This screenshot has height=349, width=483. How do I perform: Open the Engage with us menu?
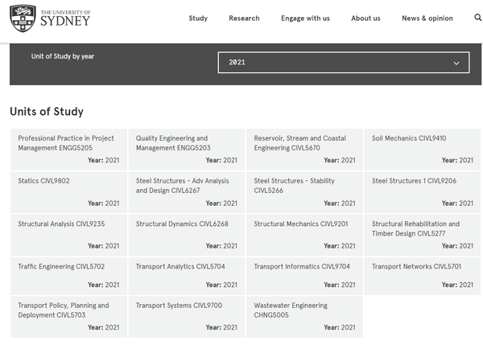[305, 18]
